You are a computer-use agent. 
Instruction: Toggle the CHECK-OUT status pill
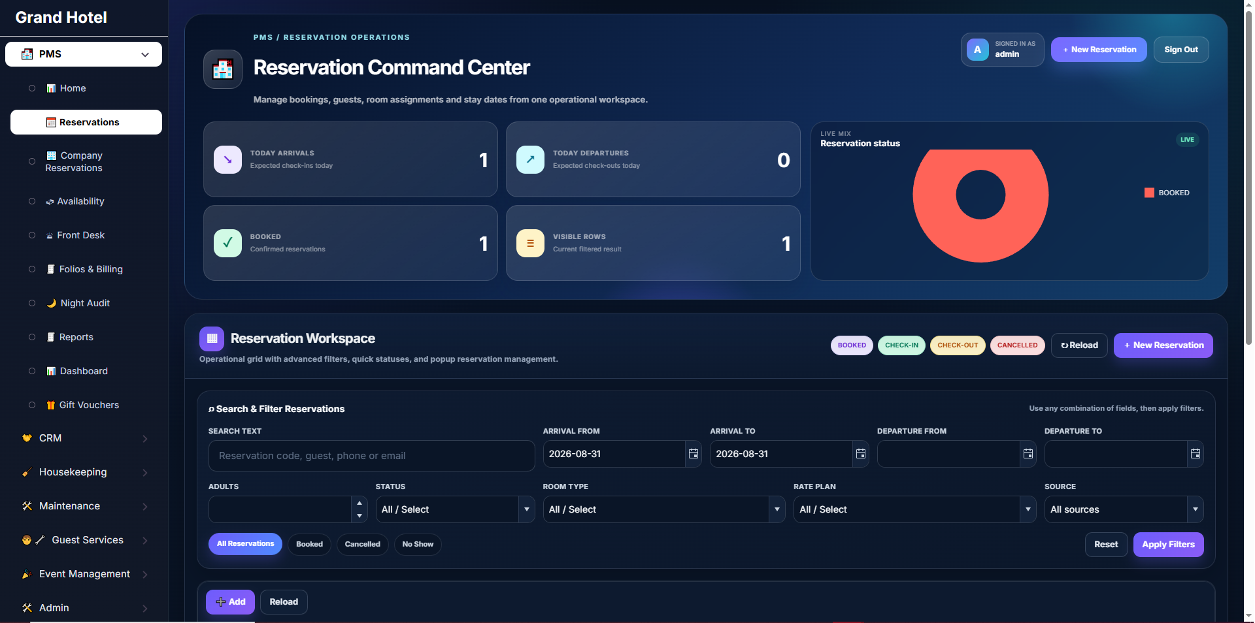[x=958, y=345]
